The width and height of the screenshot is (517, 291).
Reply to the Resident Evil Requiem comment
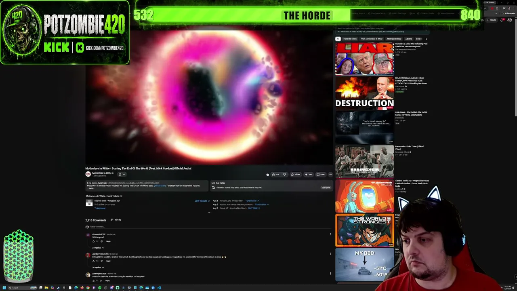107,281
